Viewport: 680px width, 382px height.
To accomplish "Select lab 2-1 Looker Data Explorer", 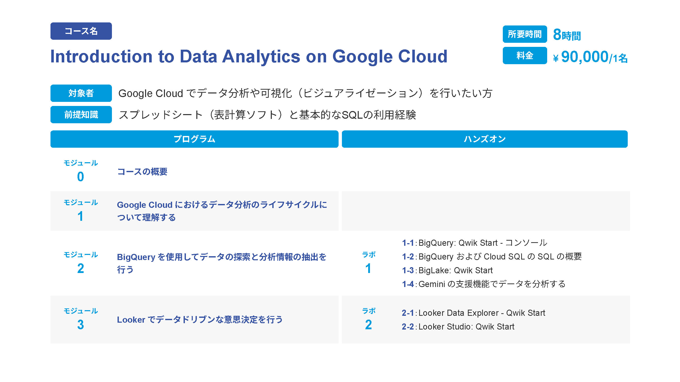I will pos(473,313).
